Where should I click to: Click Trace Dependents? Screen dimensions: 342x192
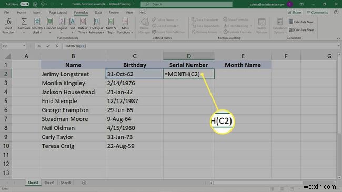click(x=205, y=26)
